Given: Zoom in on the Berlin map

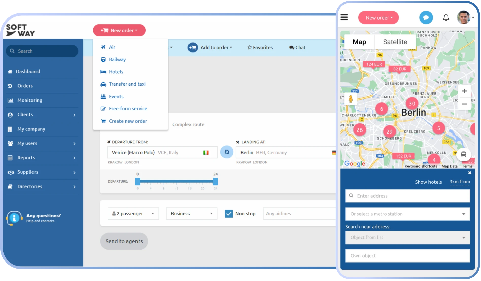Looking at the screenshot, I should click(x=464, y=91).
